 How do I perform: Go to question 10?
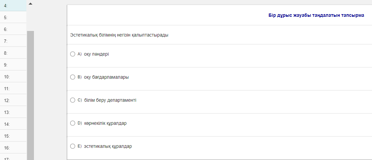tap(13, 77)
